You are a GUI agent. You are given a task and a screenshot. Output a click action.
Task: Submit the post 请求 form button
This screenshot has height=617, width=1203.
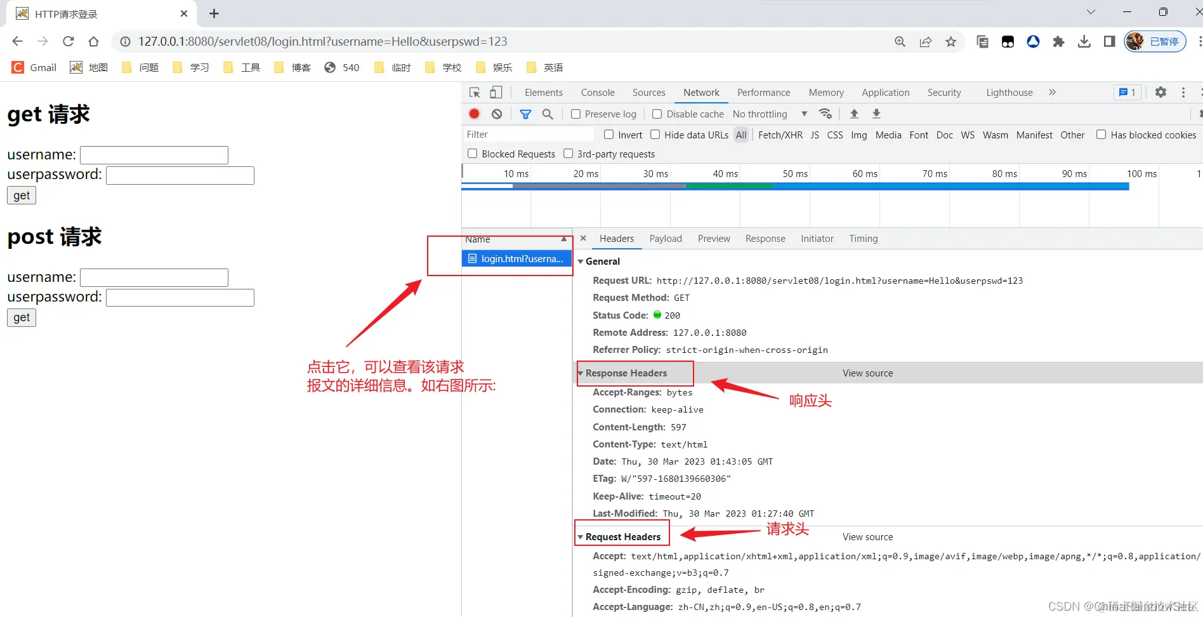click(x=22, y=317)
